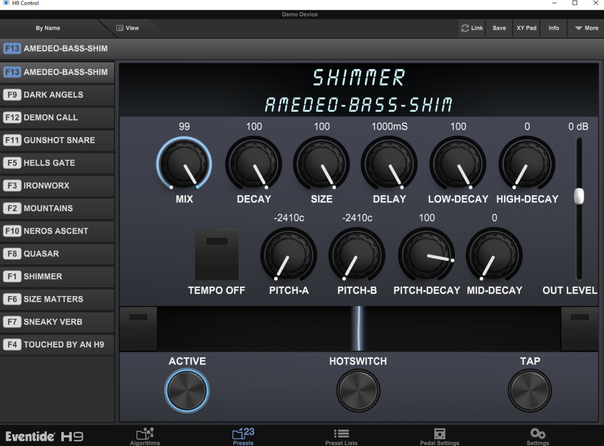Open the By Name sort selector
604x446 pixels.
48,28
